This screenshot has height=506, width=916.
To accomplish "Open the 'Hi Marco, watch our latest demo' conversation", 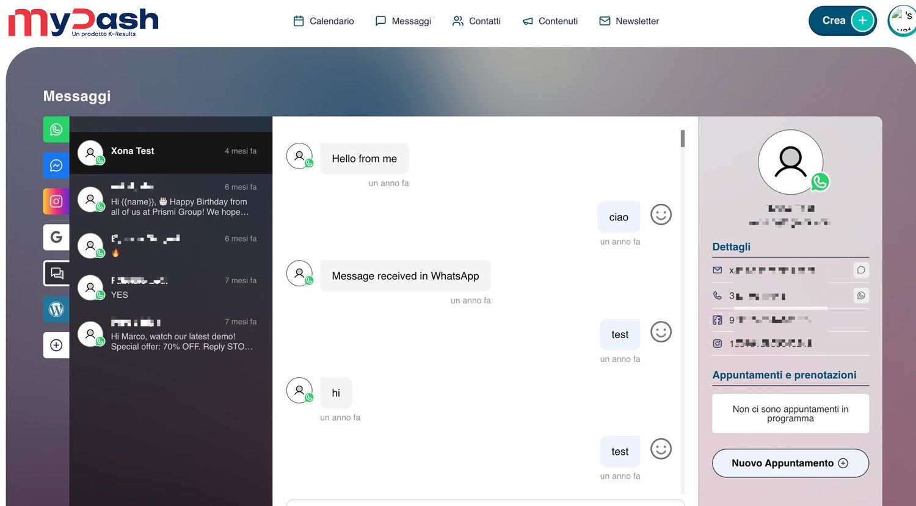I will [171, 334].
